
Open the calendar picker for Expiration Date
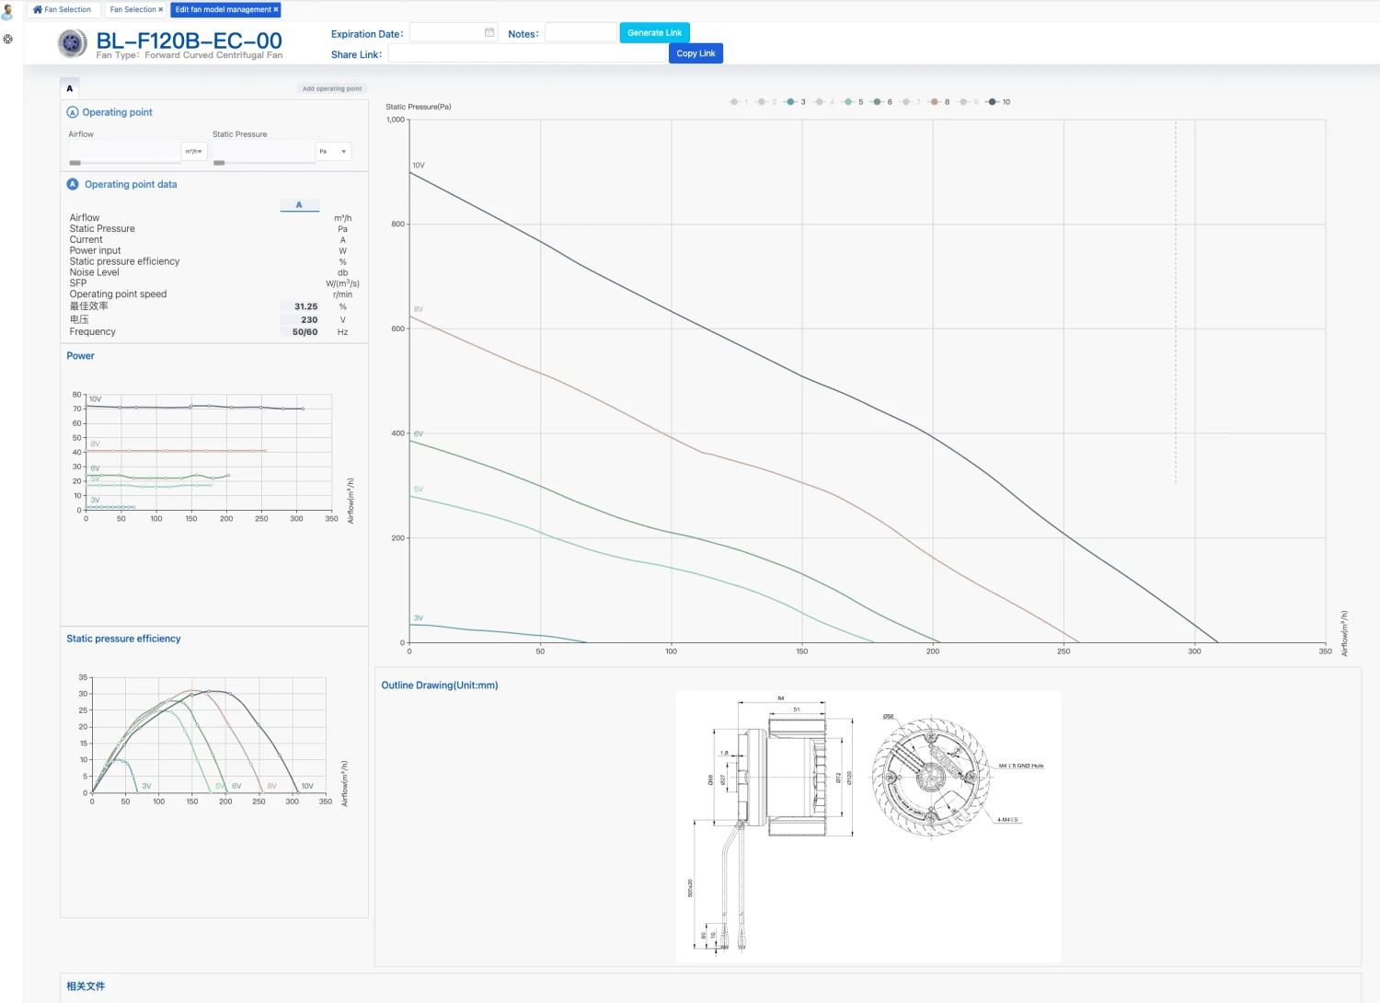coord(489,32)
